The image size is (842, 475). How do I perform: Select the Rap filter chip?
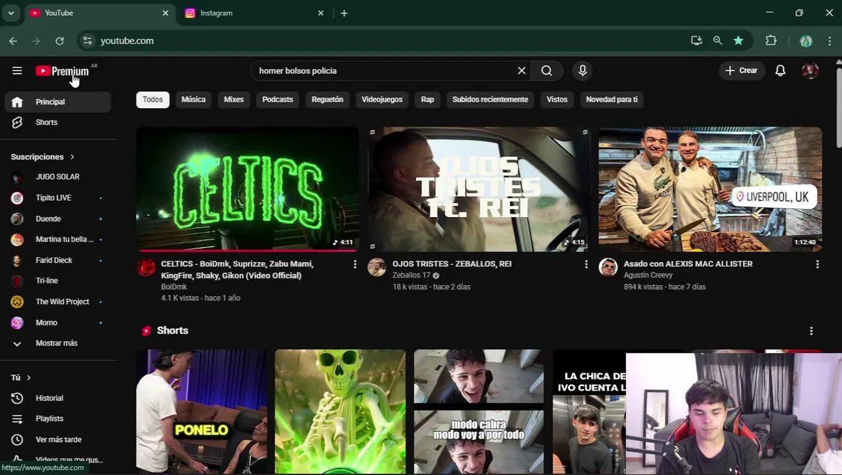(427, 100)
